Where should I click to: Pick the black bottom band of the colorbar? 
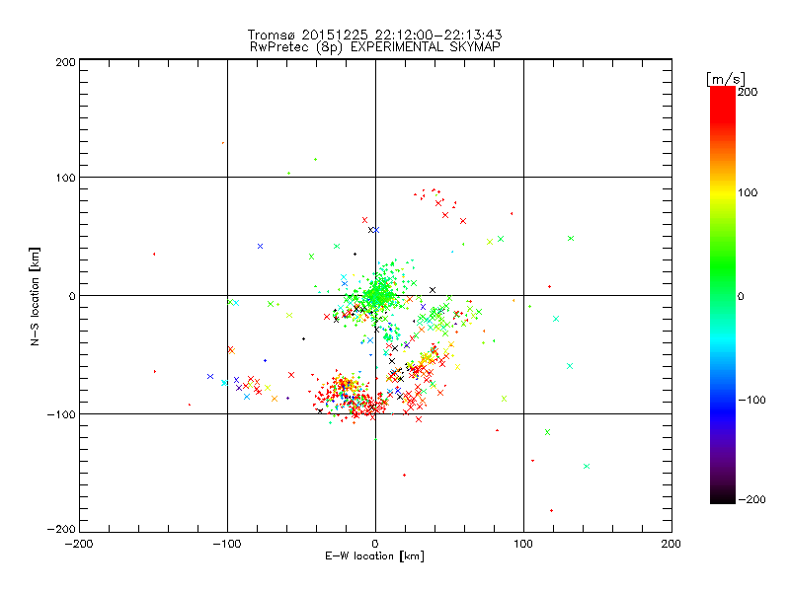(x=723, y=498)
